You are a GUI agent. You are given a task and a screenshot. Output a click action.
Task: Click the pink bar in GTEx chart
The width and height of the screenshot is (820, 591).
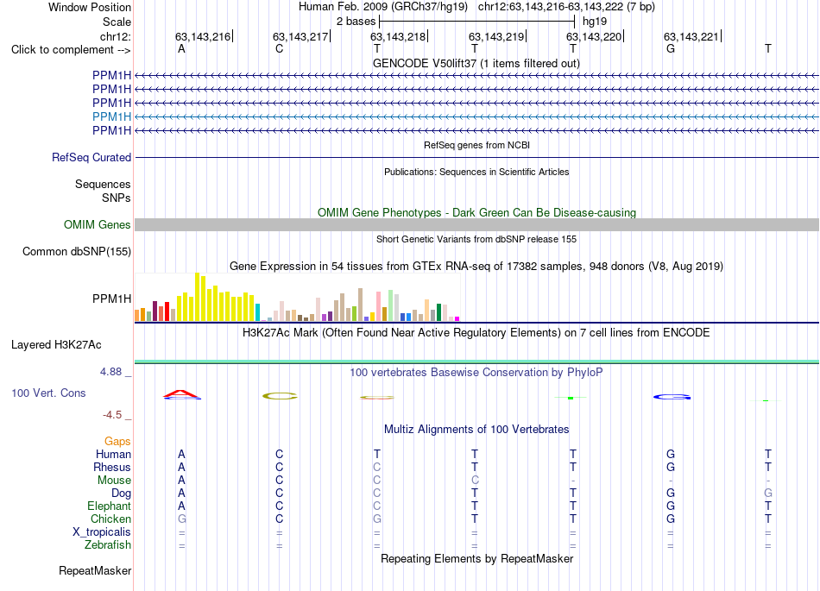[379, 306]
